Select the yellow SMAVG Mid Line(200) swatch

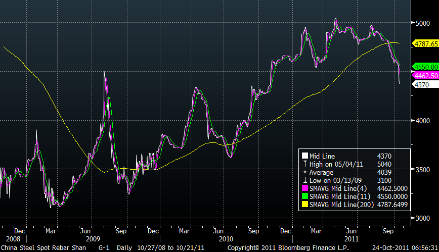(304, 204)
